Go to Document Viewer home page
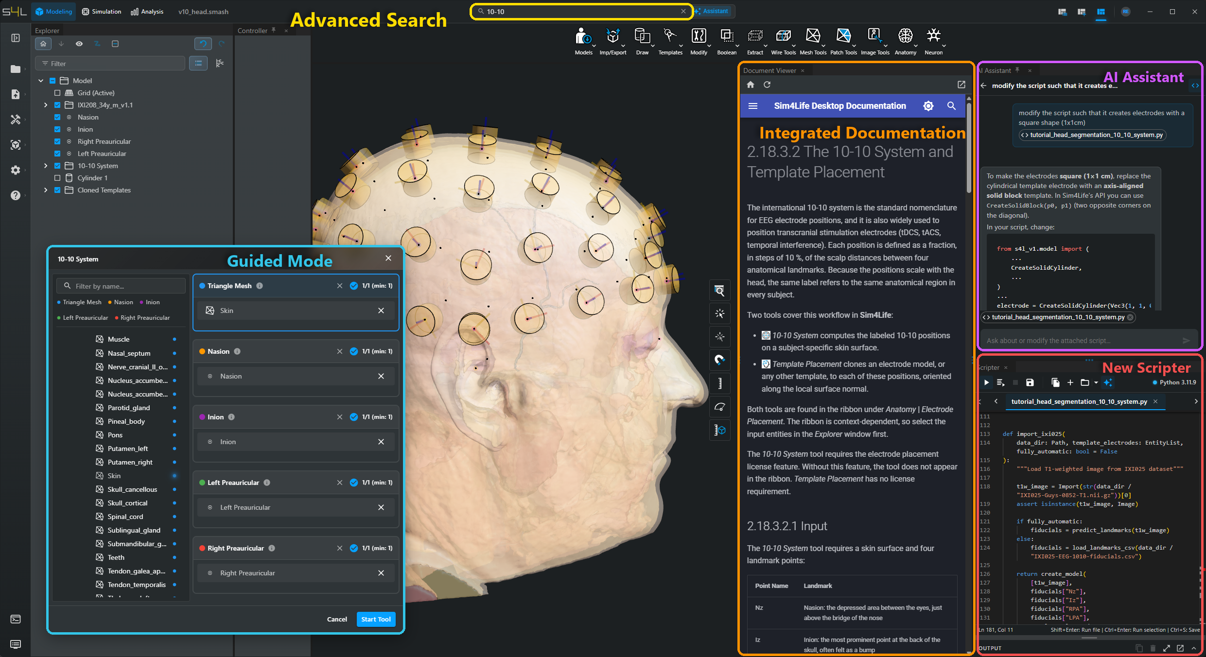Viewport: 1206px width, 657px height. (x=751, y=85)
